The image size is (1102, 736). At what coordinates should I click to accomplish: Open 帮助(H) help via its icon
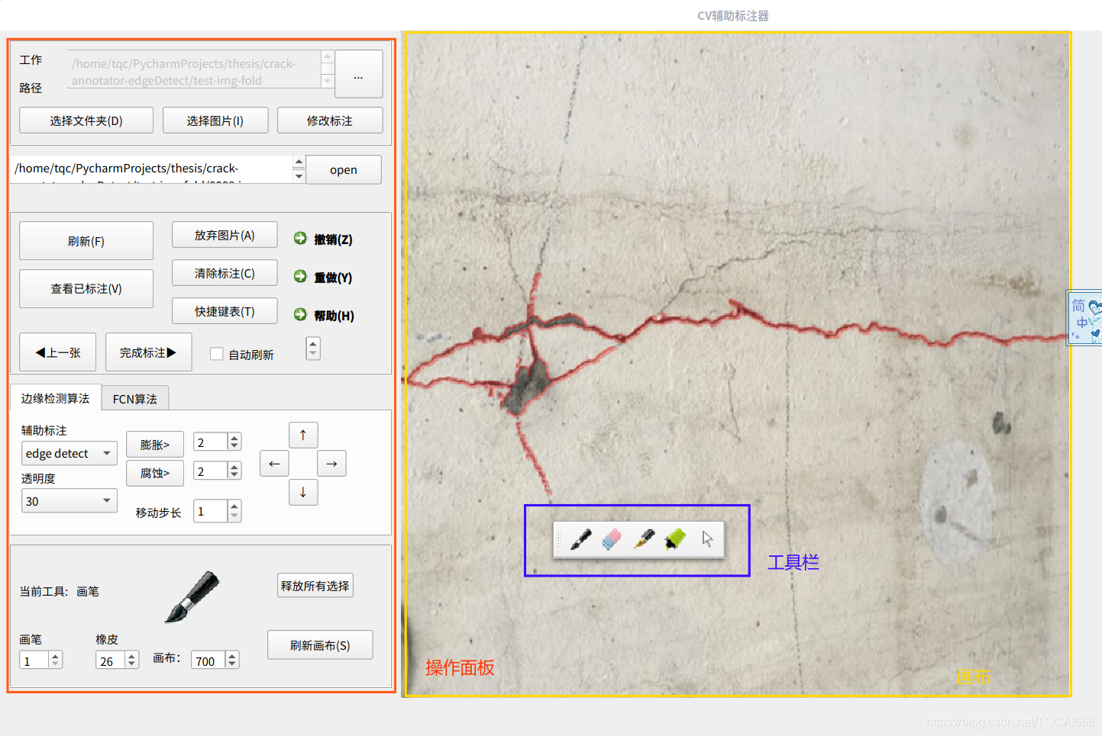[x=300, y=314]
